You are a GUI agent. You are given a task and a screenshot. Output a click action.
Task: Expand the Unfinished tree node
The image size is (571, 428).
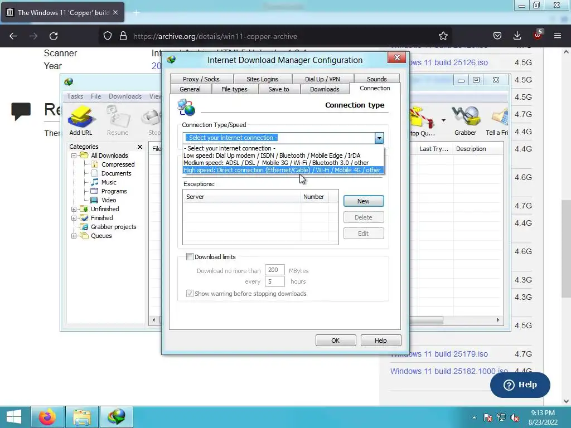click(74, 209)
